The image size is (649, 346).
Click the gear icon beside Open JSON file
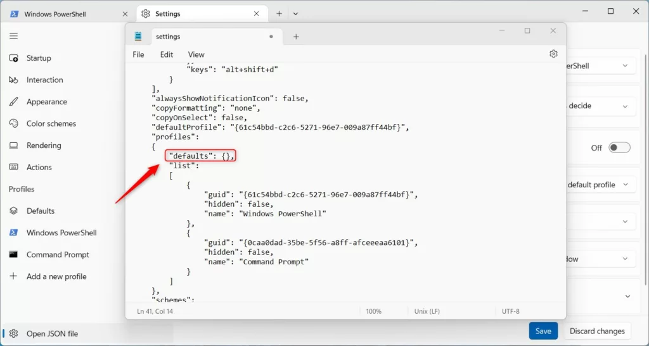click(x=14, y=333)
